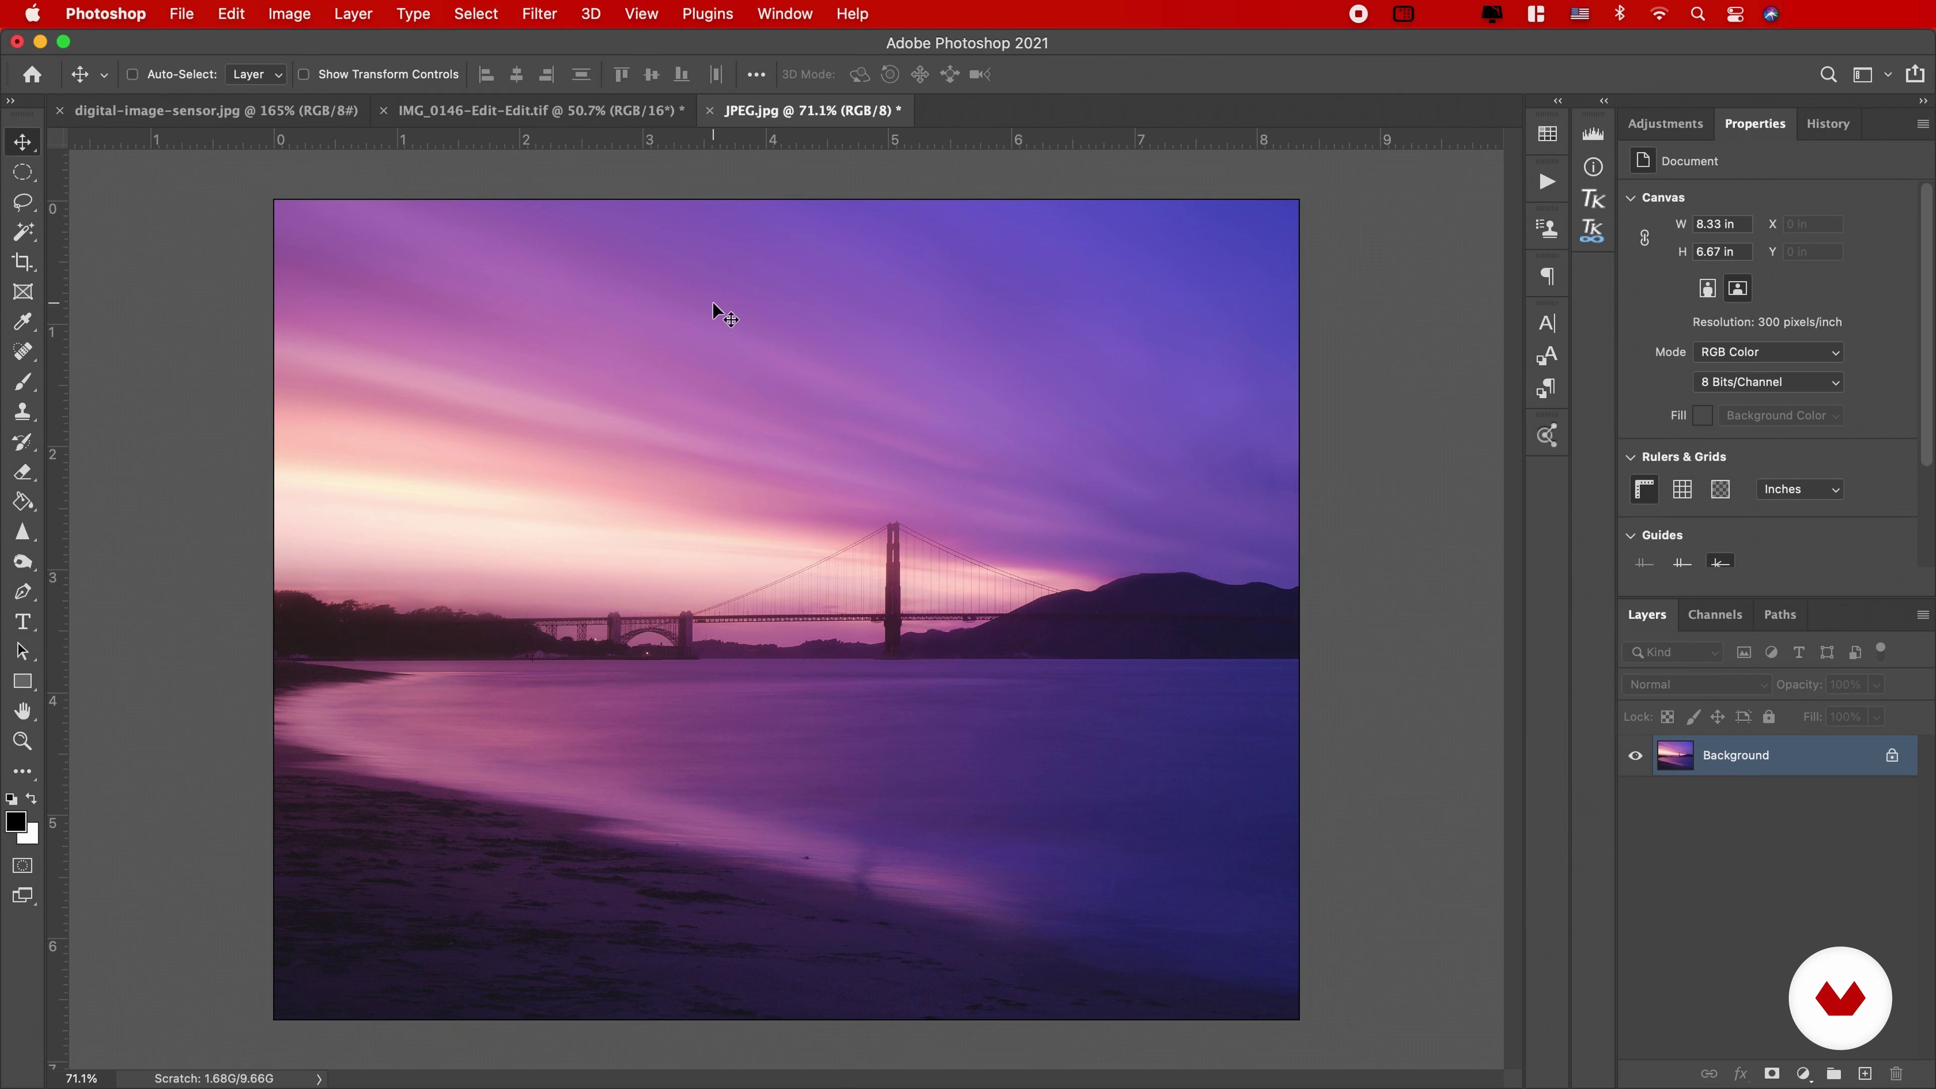
Task: Switch to the Channels tab
Action: (1714, 614)
